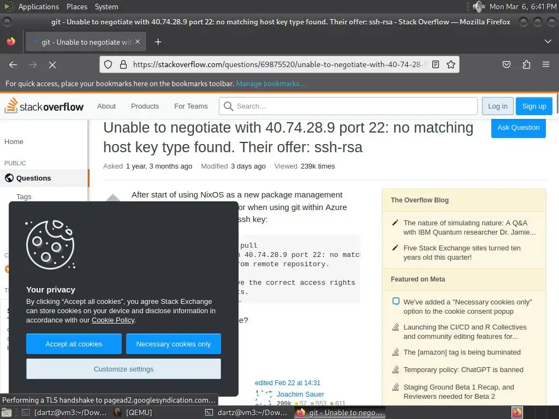Open Staging Ground Beta 1 Recap post
The image size is (559, 419).
pos(459,392)
